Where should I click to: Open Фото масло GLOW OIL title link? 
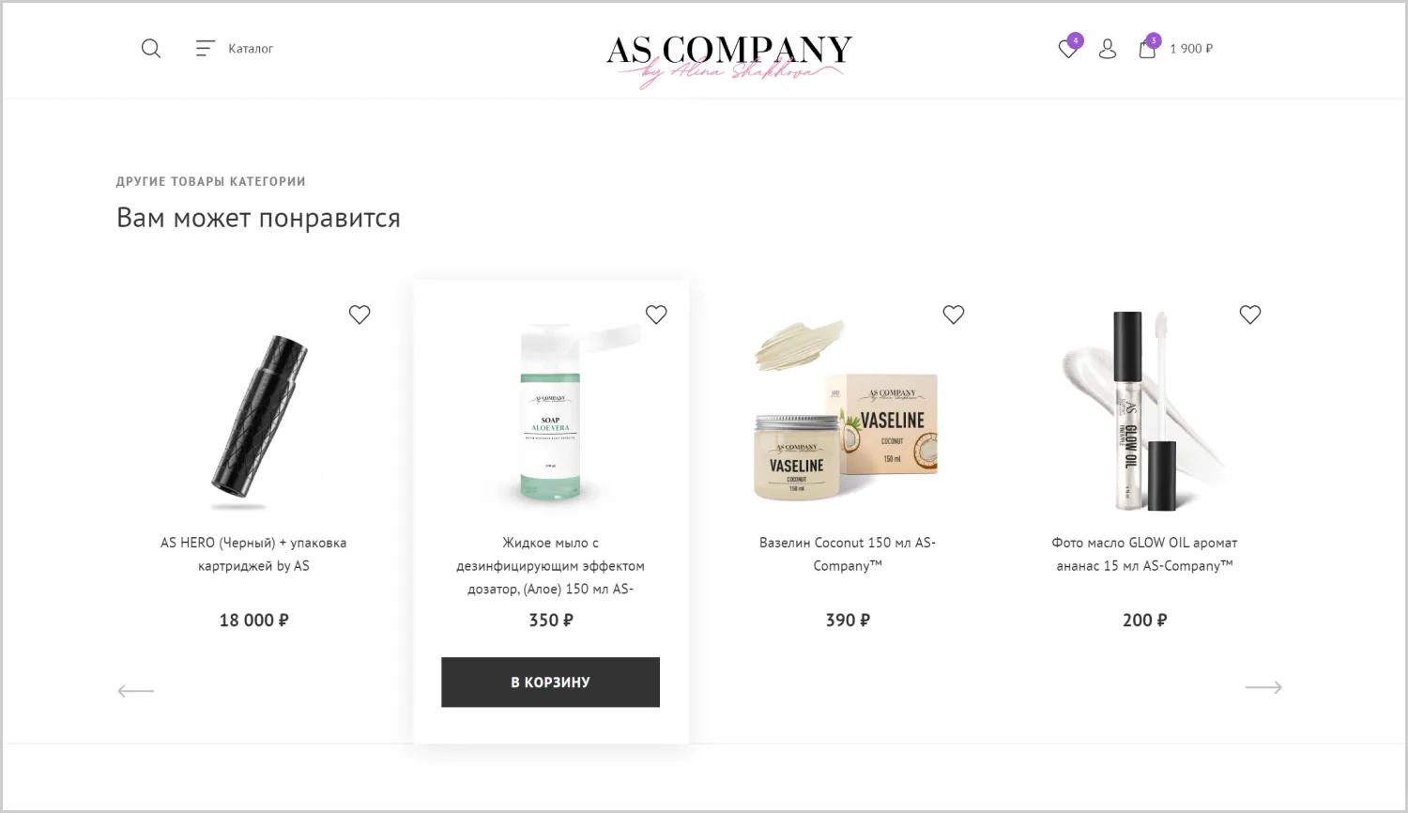click(1144, 554)
